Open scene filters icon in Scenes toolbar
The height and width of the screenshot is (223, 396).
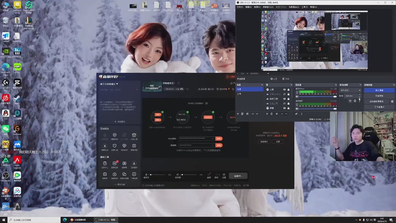click(x=247, y=114)
